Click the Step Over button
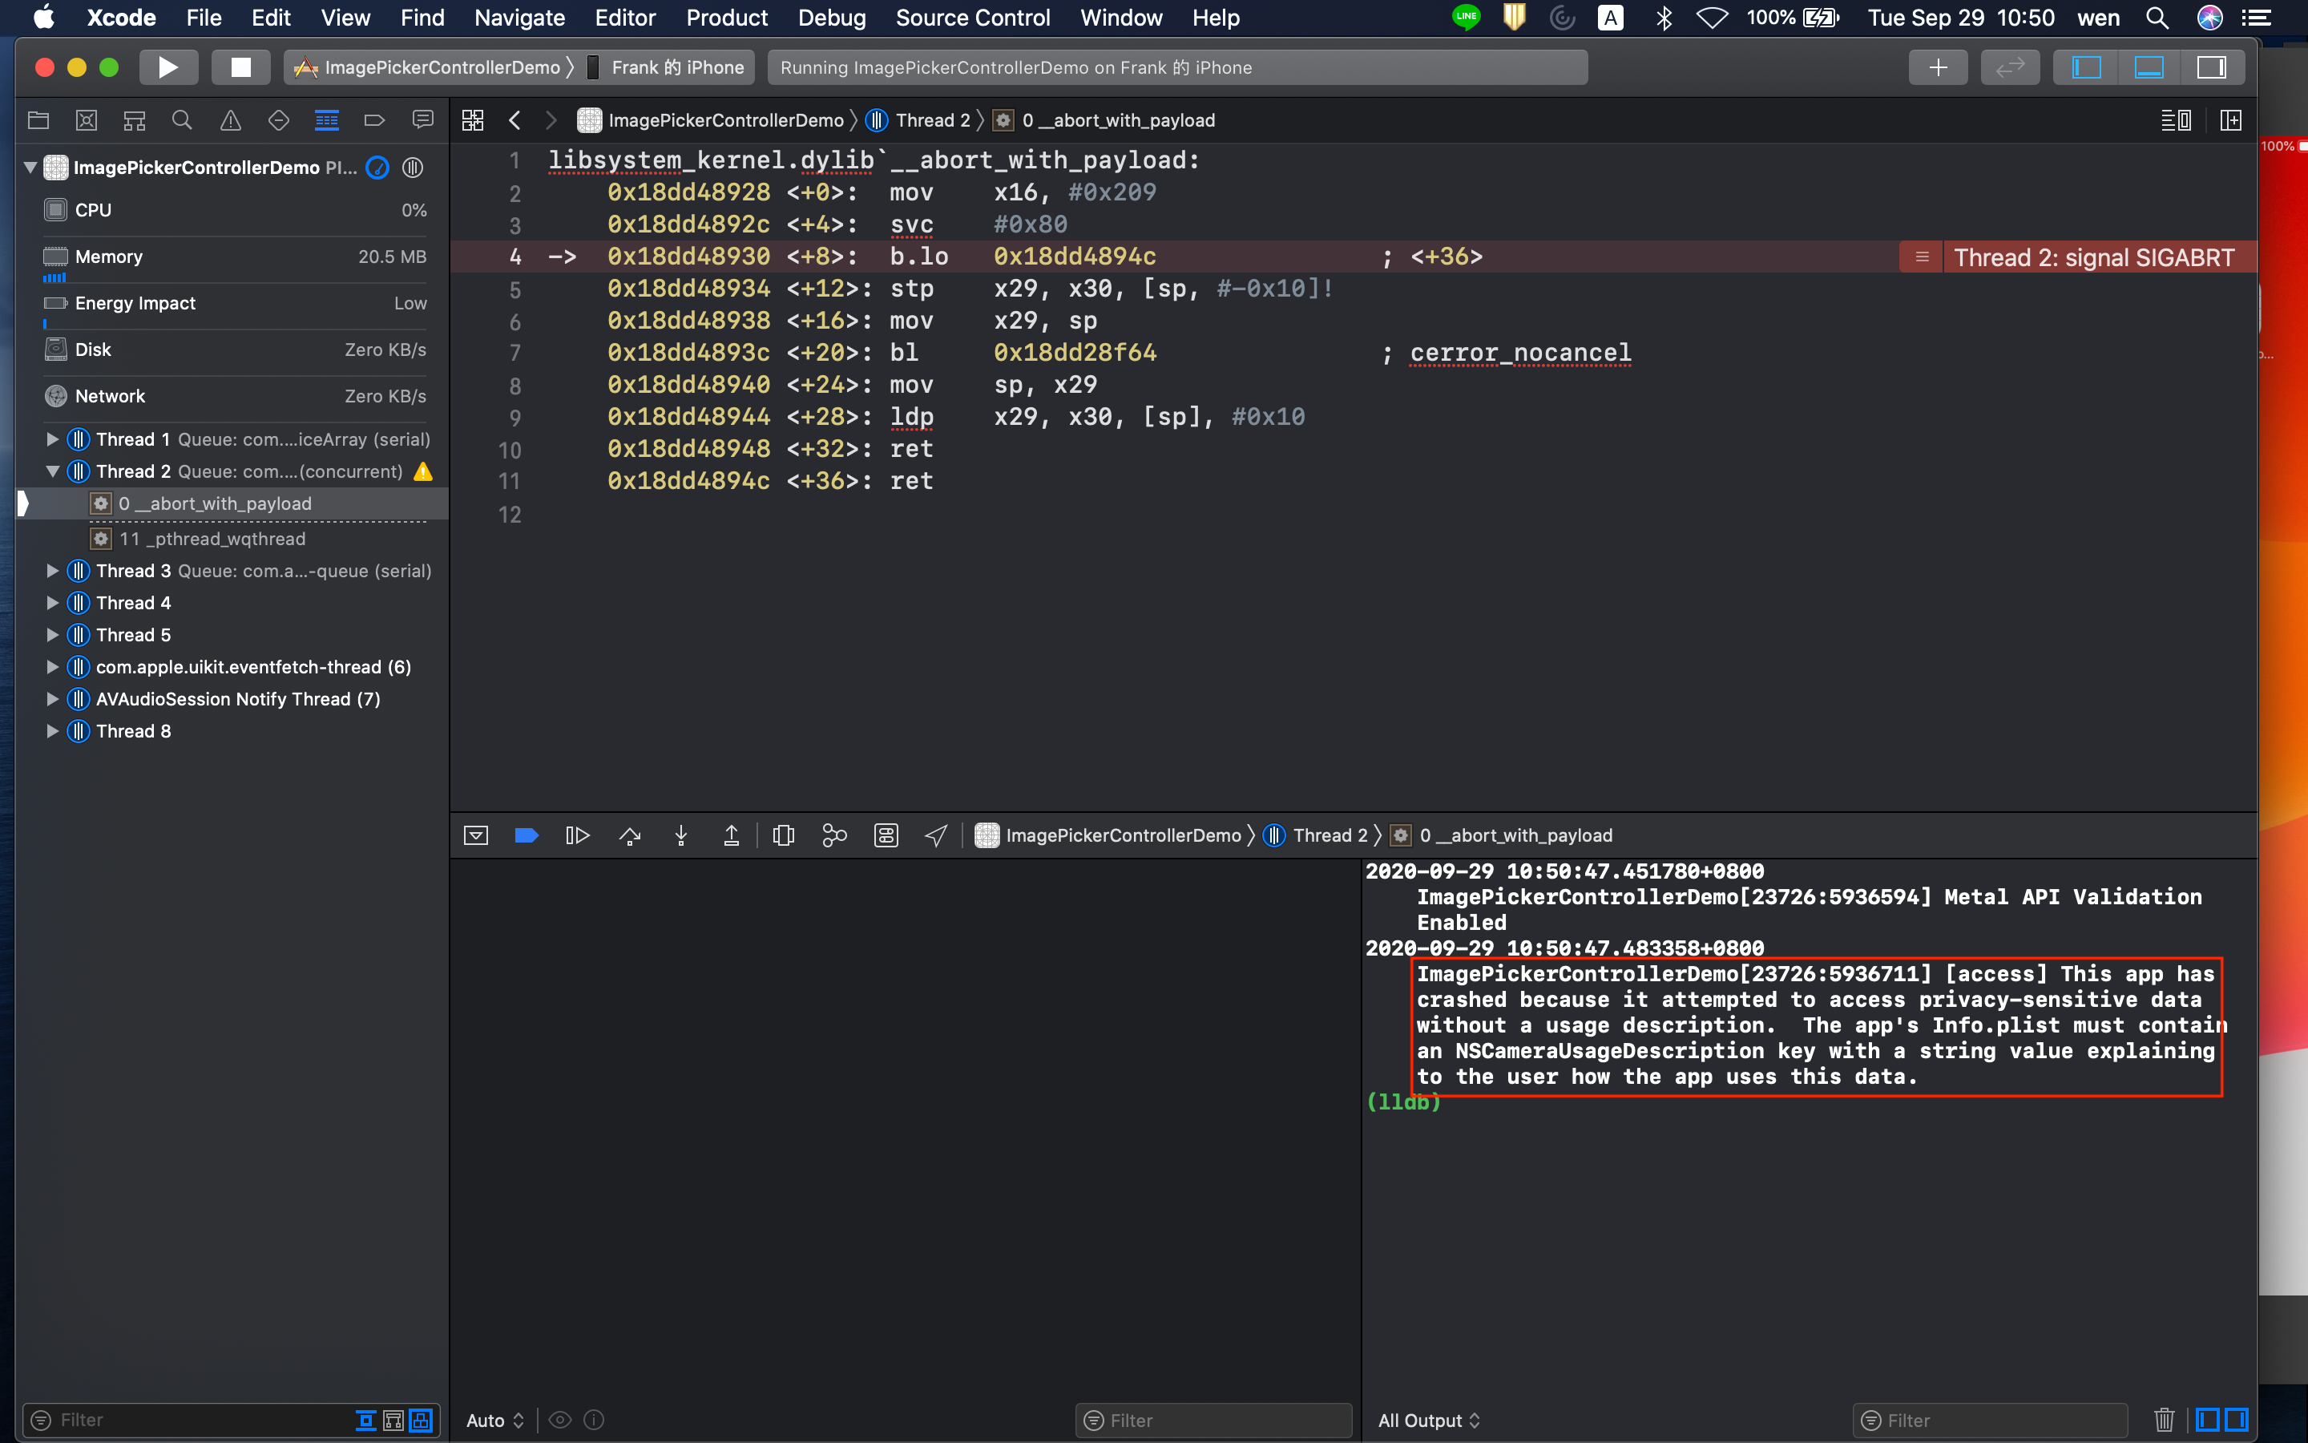This screenshot has width=2308, height=1443. (x=629, y=836)
